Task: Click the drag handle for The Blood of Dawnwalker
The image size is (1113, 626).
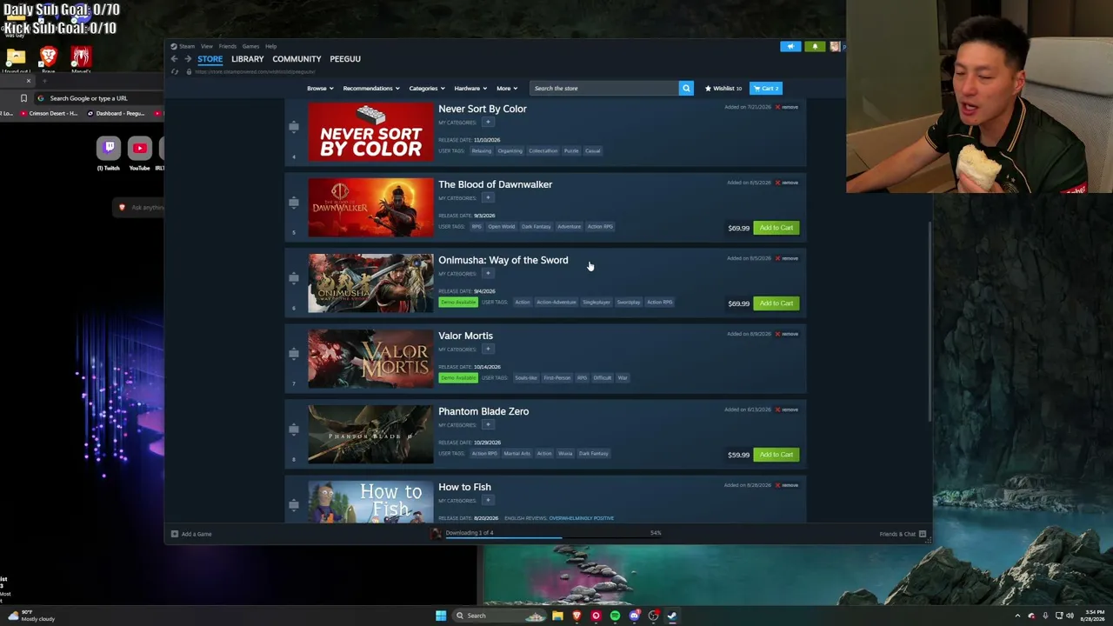Action: [x=294, y=202]
